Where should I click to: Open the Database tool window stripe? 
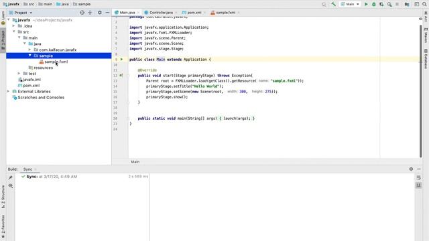[426, 58]
